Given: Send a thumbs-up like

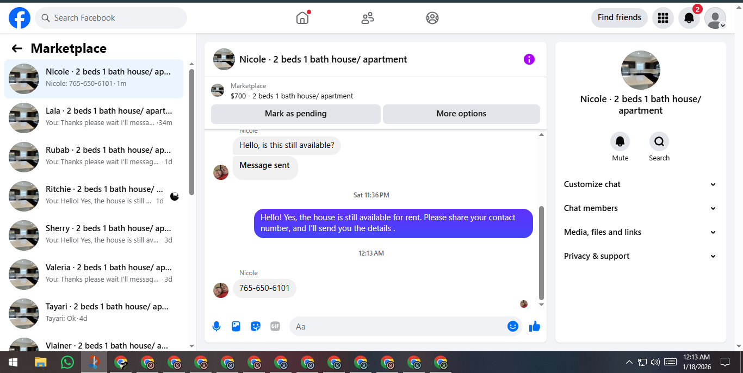Looking at the screenshot, I should tap(535, 326).
